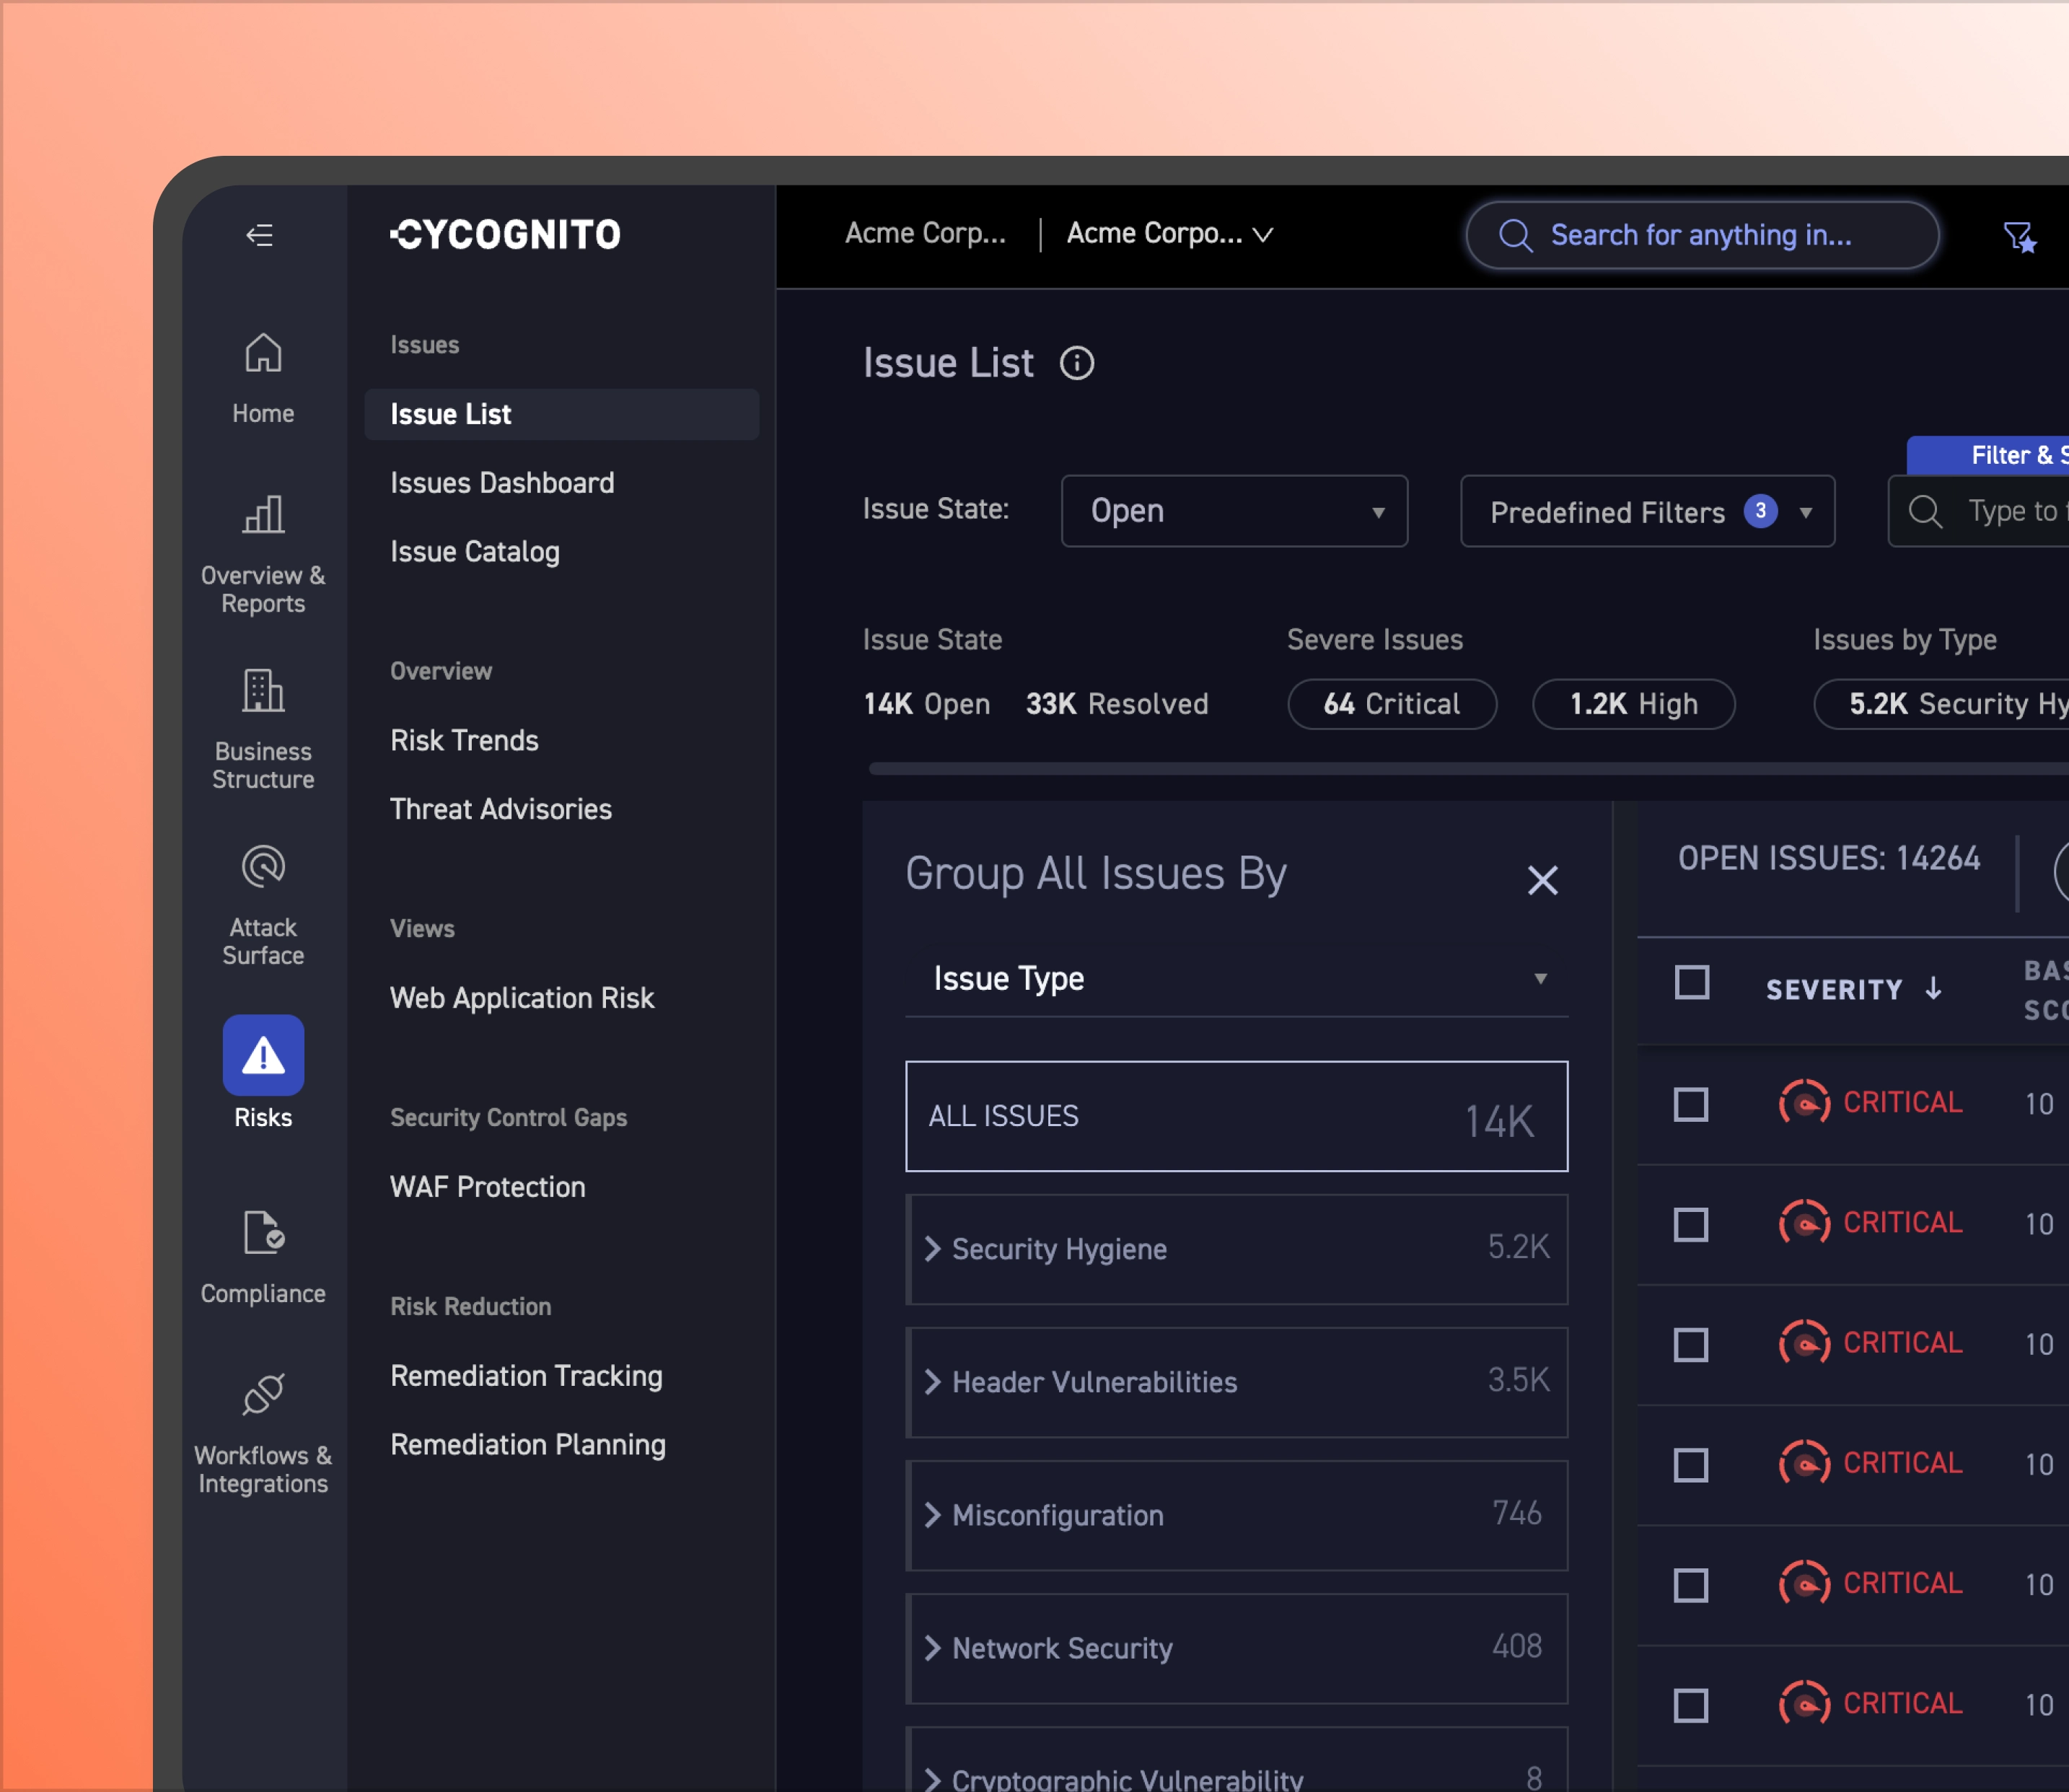Collapse the sidebar with the arrow icon
Screen dimensions: 2069x1792
coord(260,235)
